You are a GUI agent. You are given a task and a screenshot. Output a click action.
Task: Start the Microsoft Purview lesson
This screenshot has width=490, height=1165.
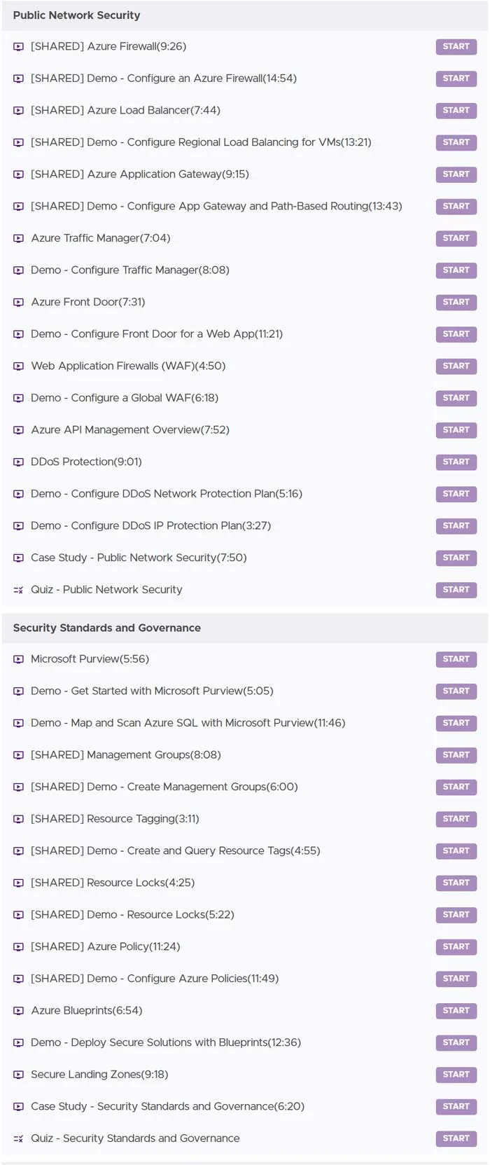point(456,659)
